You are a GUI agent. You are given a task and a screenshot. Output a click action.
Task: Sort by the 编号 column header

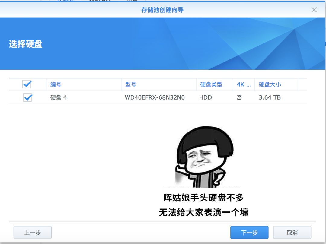tap(84, 84)
